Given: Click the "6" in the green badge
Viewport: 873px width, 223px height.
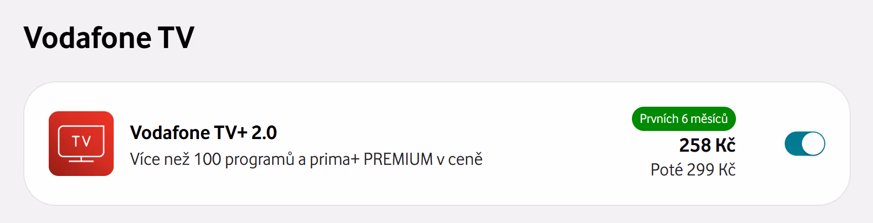Looking at the screenshot, I should [x=685, y=119].
